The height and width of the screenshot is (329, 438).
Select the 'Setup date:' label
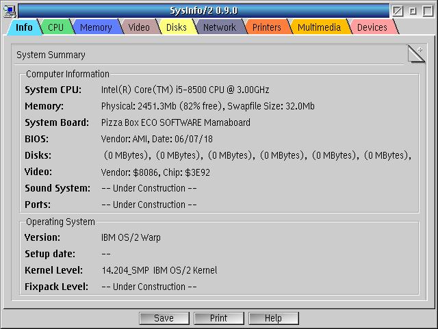tap(50, 254)
